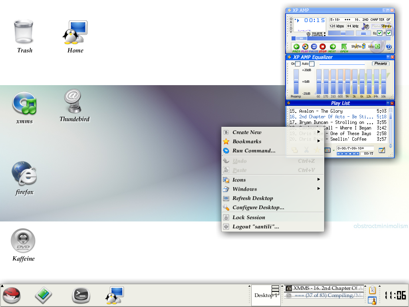Viewport: 409px width, 307px height.
Task: Select Run Command... from context menu
Action: [272, 151]
